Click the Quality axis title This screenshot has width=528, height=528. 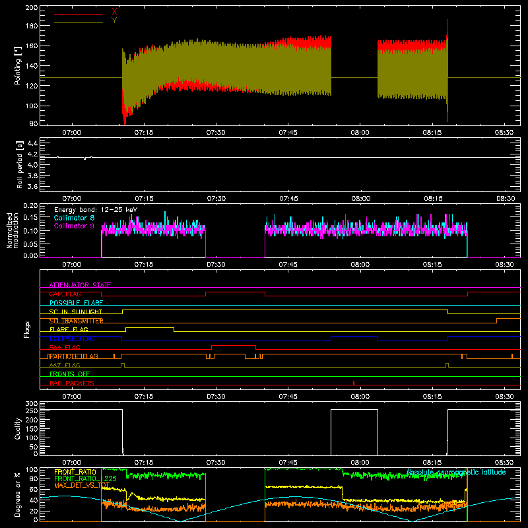coord(18,428)
